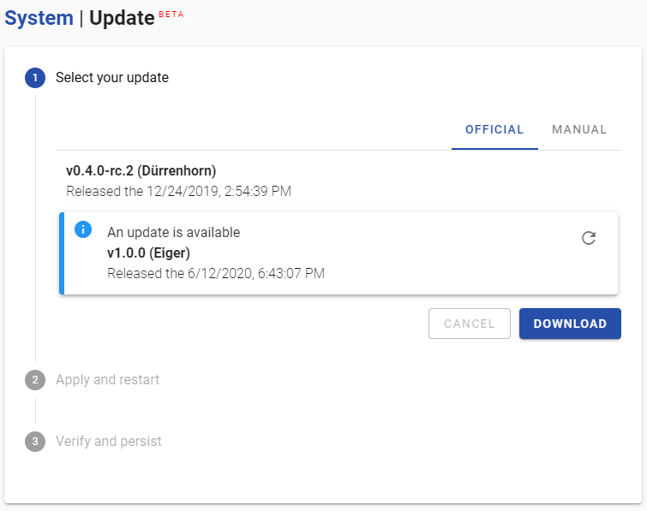The width and height of the screenshot is (647, 511).
Task: Click the step 1 number circle
Action: 35,78
